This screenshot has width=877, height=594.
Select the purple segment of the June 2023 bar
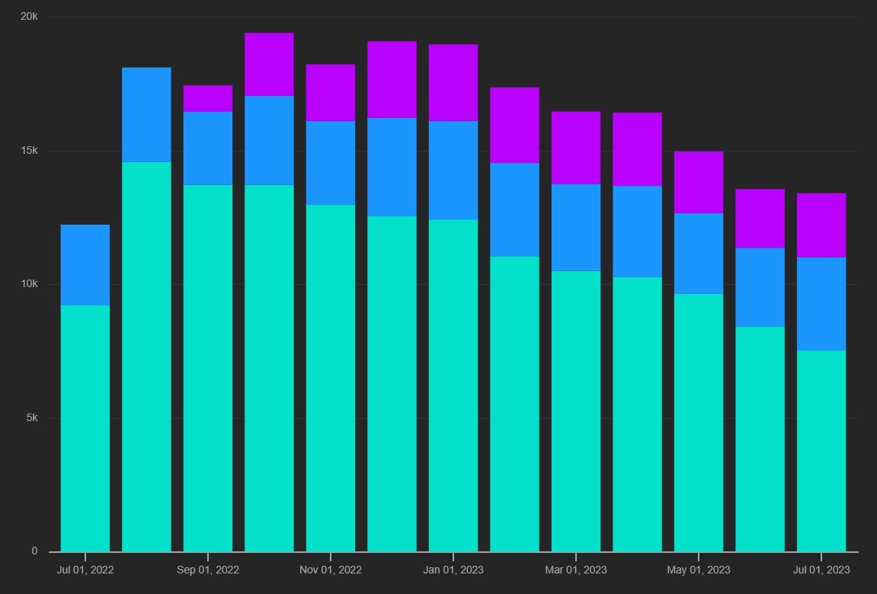pyautogui.click(x=760, y=218)
